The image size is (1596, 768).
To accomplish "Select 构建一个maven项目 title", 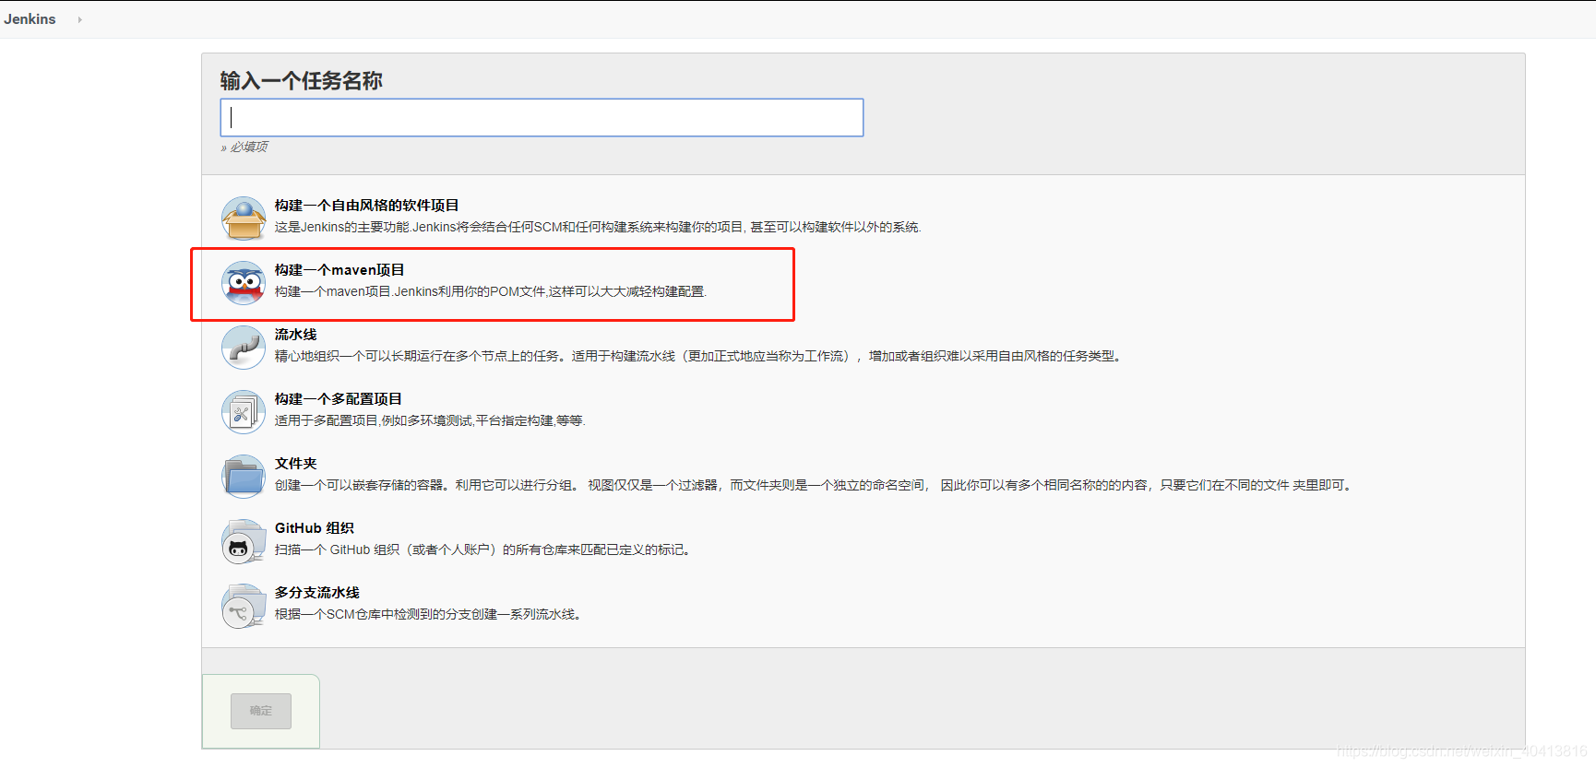I will (x=339, y=269).
